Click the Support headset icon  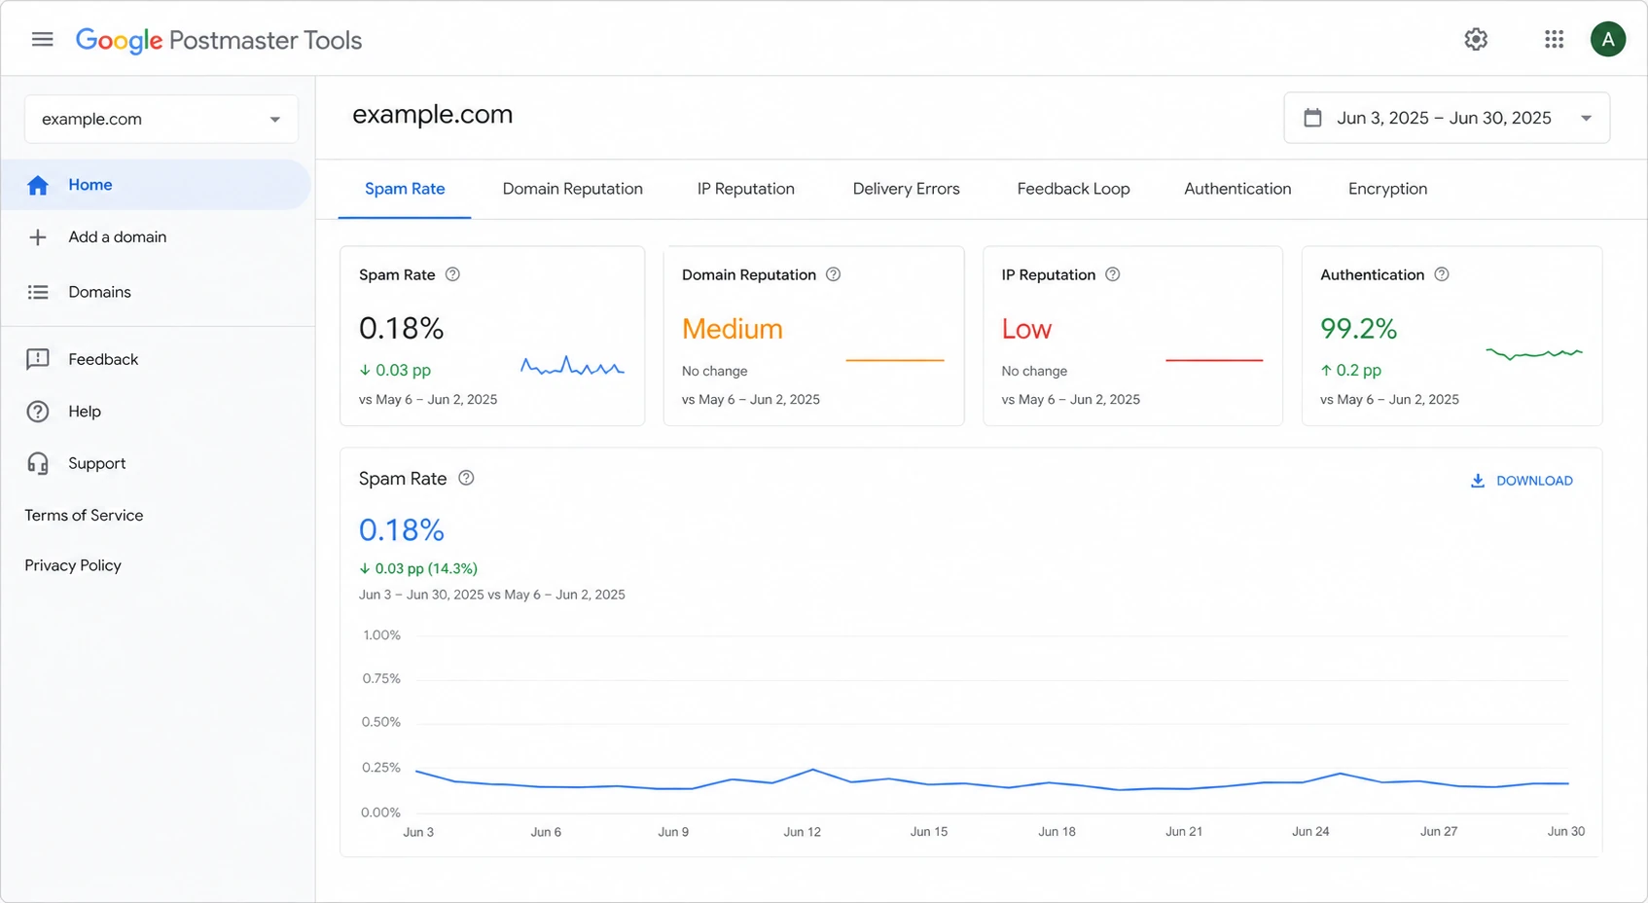pyautogui.click(x=38, y=463)
